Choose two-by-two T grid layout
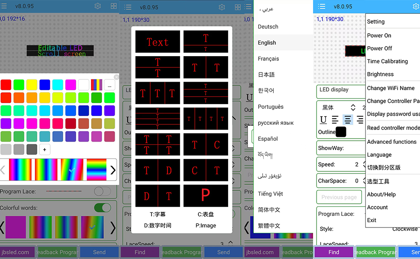Screen dimensions: 420x259 (x=158, y=144)
